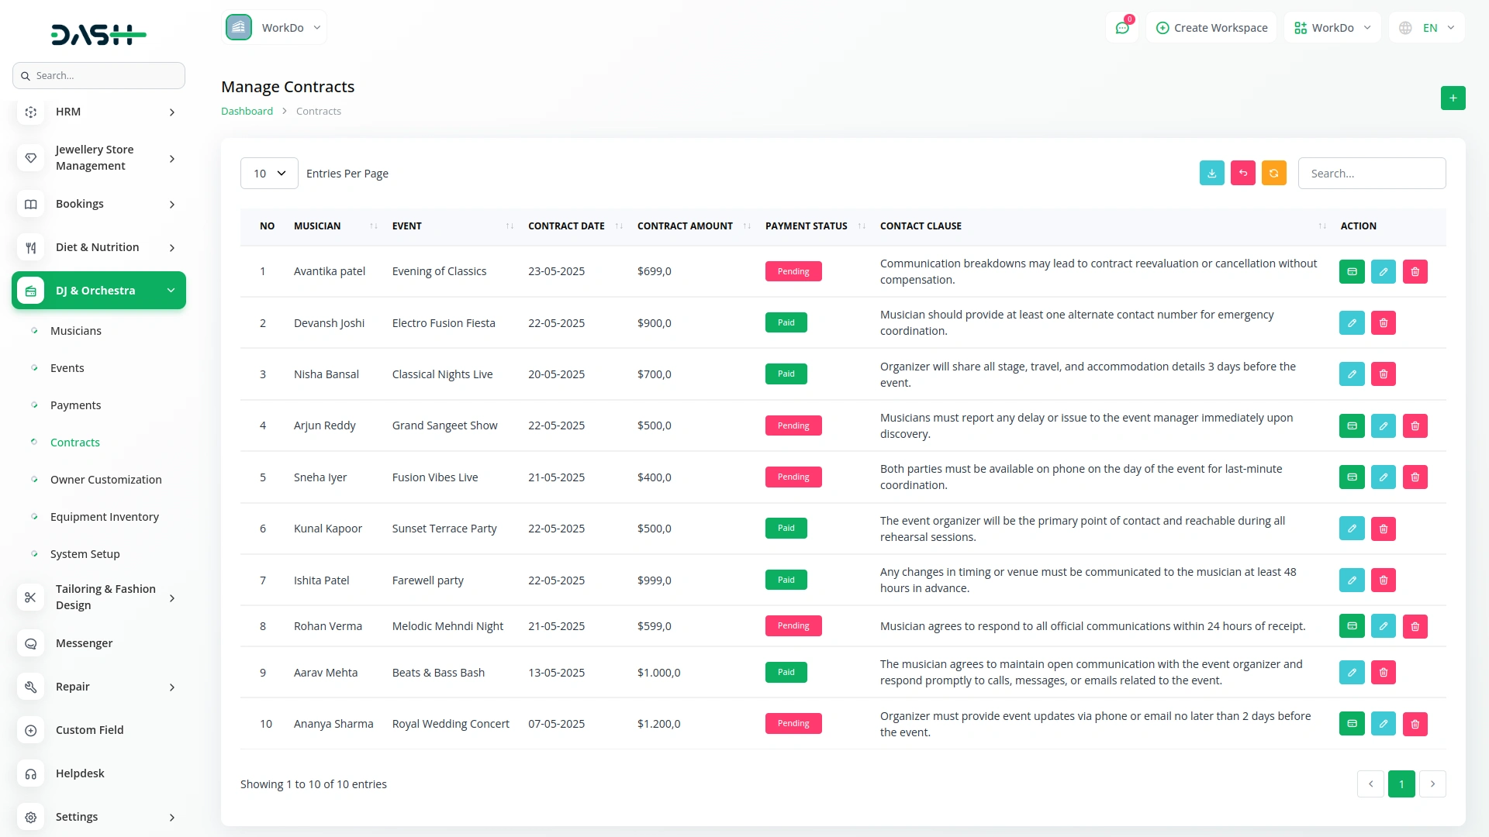Screen dimensions: 1489x837
Task: Open the entries per page dropdown
Action: coord(269,174)
